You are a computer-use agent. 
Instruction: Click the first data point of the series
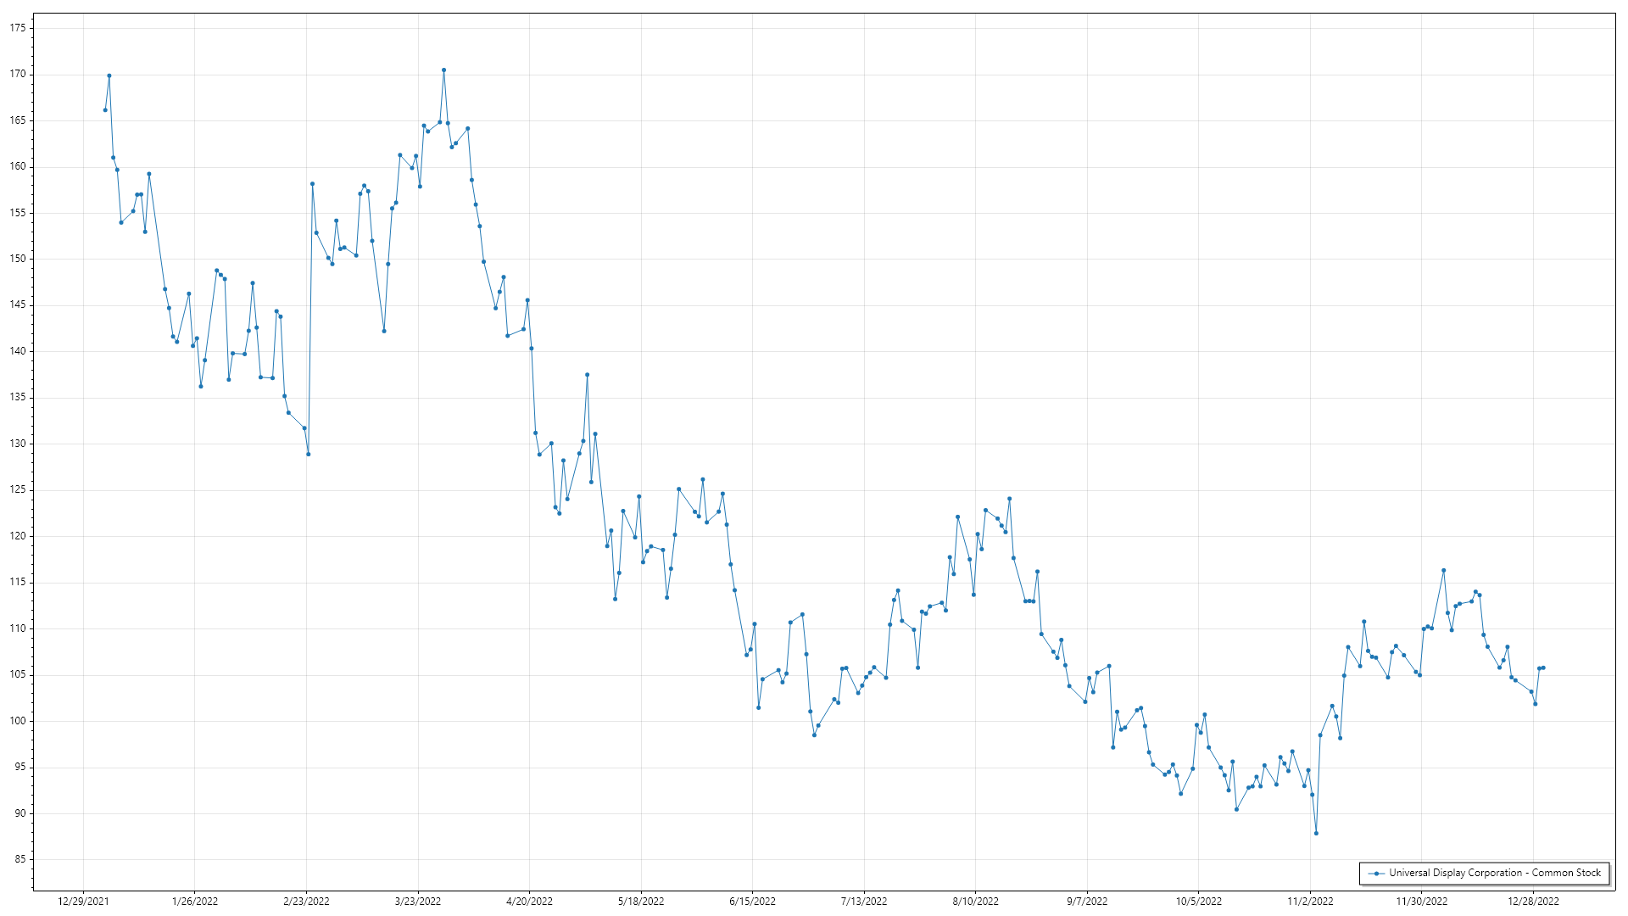pos(105,109)
